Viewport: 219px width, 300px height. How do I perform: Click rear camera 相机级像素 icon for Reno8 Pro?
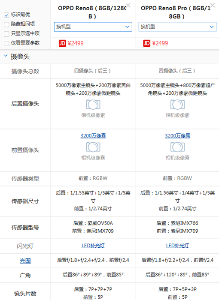click(177, 105)
